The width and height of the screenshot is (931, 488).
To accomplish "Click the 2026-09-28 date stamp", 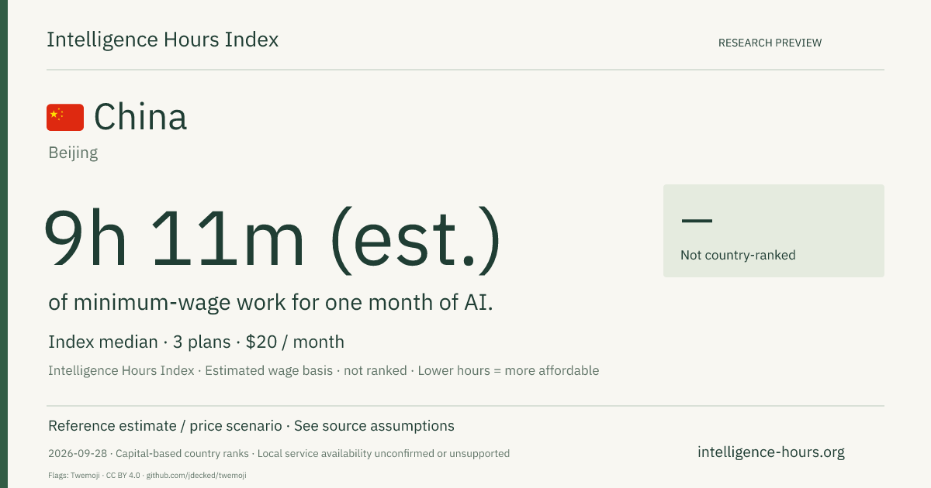I will point(77,454).
